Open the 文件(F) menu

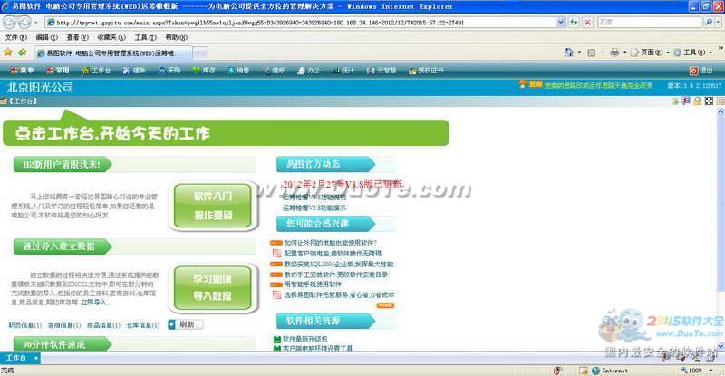pos(15,37)
